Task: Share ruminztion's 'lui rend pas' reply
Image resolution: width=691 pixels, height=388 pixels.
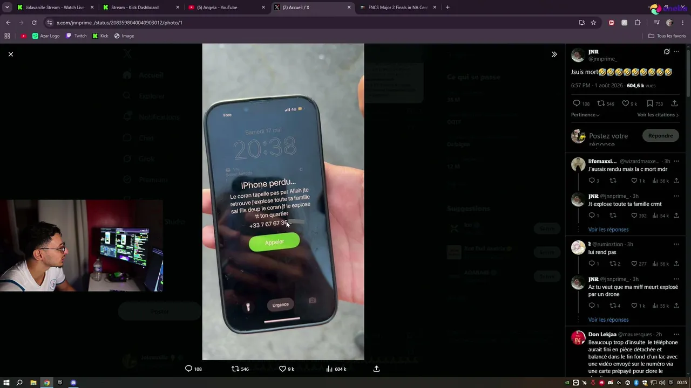Action: pos(676,264)
